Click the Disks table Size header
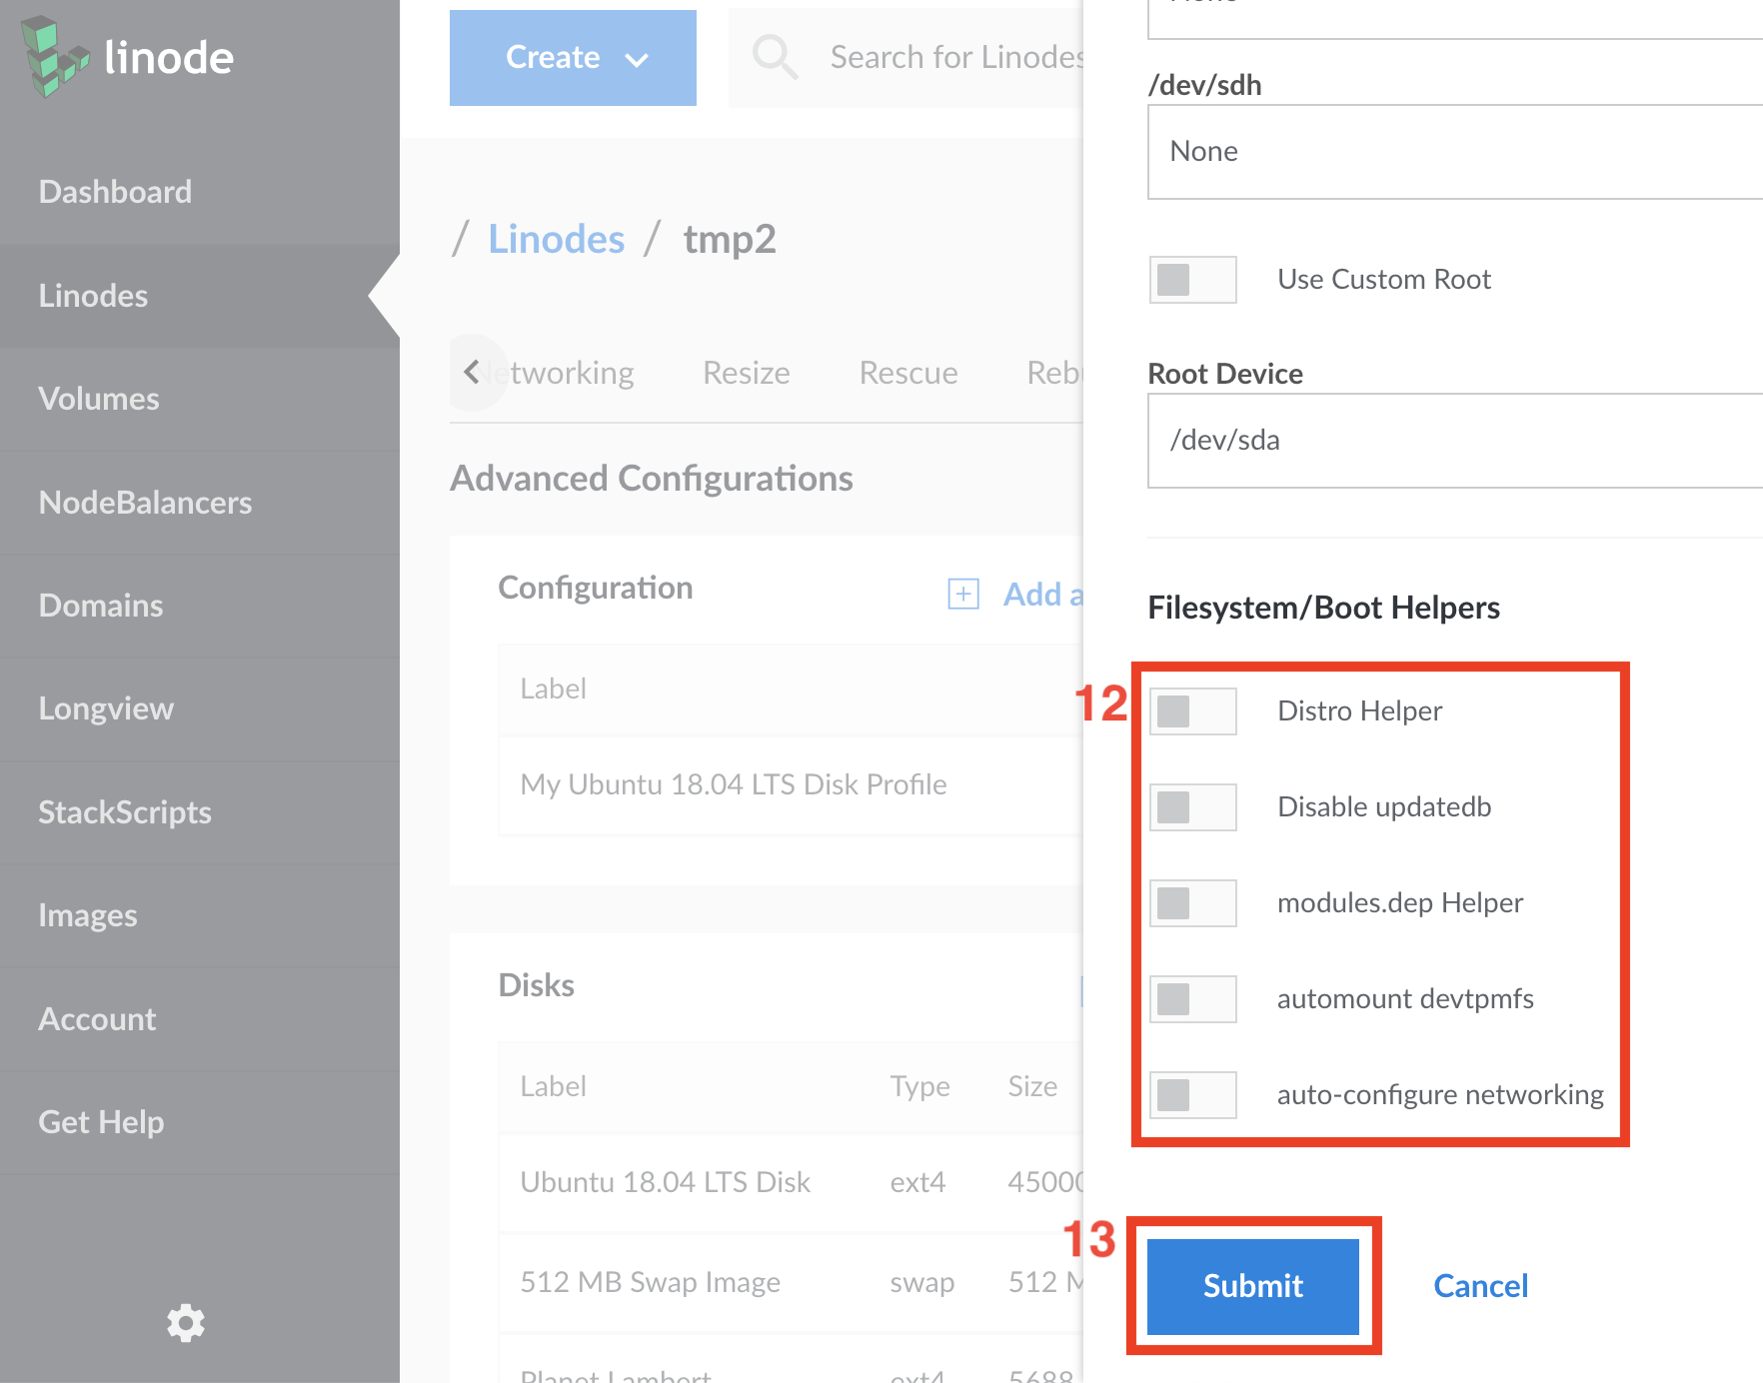The image size is (1763, 1383). click(x=1032, y=1086)
